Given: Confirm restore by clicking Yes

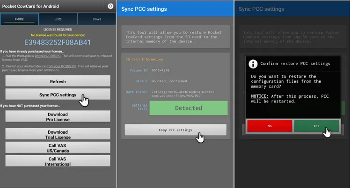Looking at the screenshot, I should pos(316,126).
